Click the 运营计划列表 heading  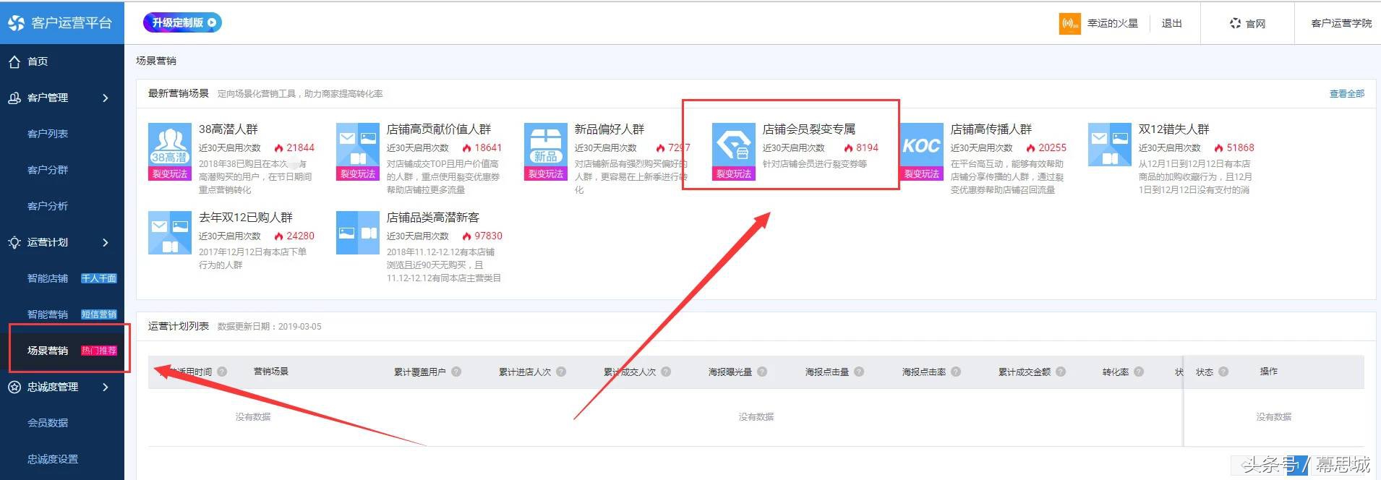[x=179, y=326]
